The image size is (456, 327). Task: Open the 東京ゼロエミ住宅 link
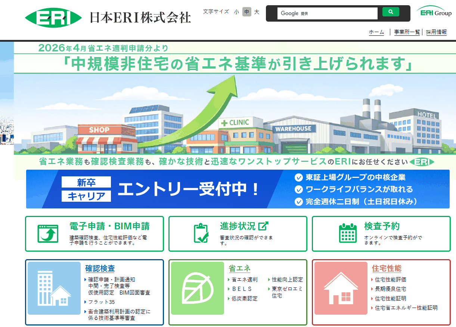[x=287, y=292]
